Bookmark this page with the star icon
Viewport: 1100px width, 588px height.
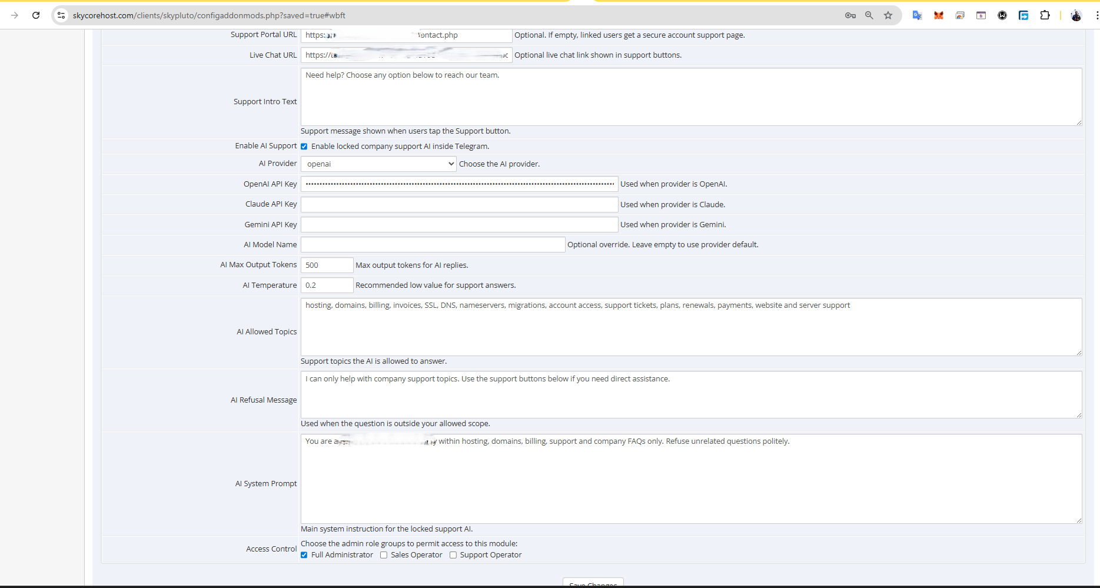[x=888, y=15]
